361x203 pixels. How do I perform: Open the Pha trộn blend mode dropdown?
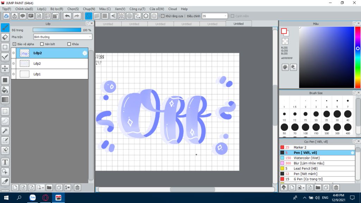pos(63,37)
